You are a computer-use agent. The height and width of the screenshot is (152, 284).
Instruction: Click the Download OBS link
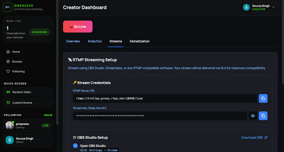[254, 137]
